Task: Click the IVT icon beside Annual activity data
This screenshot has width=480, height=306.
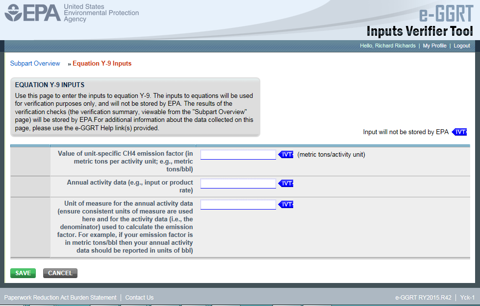Action: point(286,184)
